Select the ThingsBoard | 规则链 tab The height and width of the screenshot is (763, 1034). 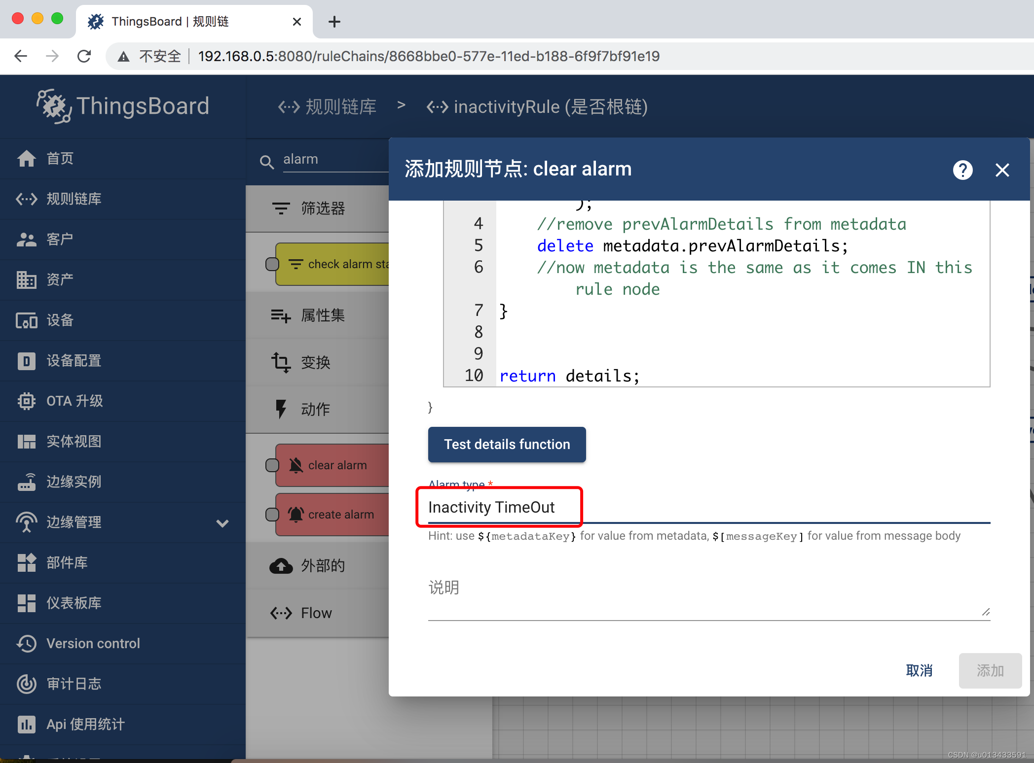[x=194, y=22]
